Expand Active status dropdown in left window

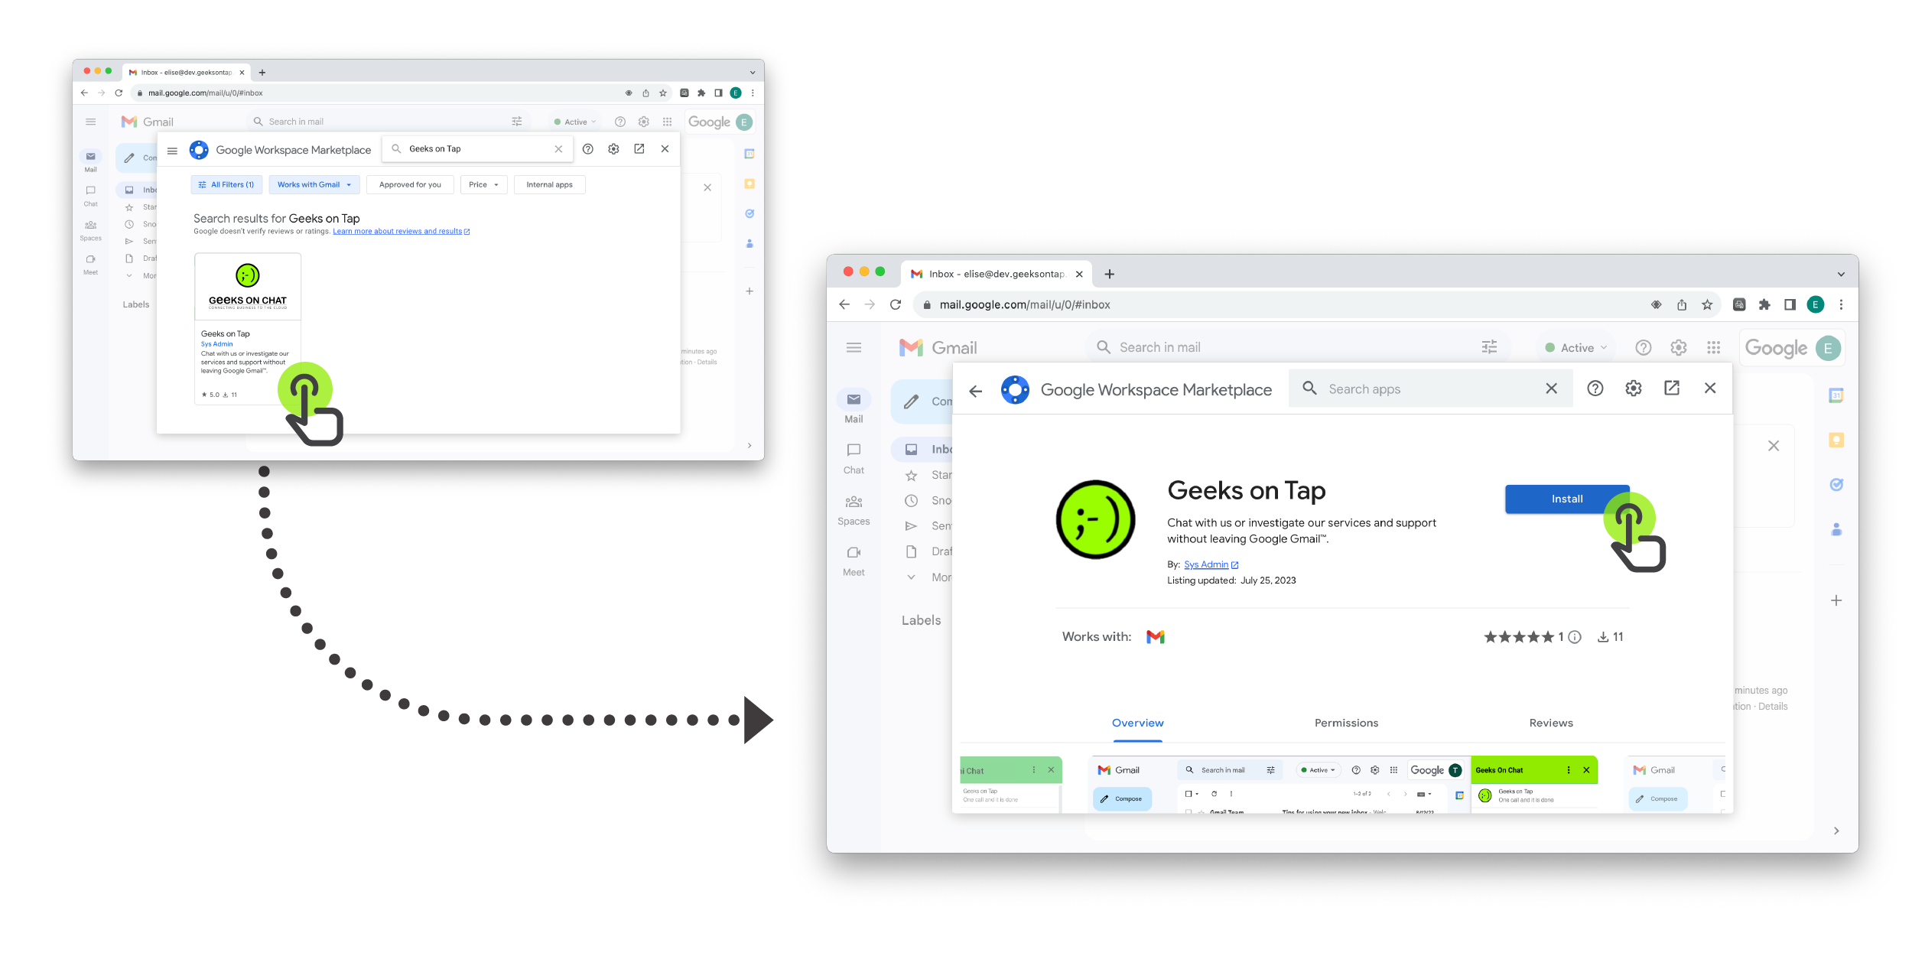(575, 122)
